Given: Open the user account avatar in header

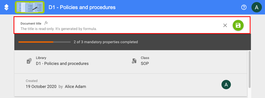Looking at the screenshot, I should (x=257, y=7).
